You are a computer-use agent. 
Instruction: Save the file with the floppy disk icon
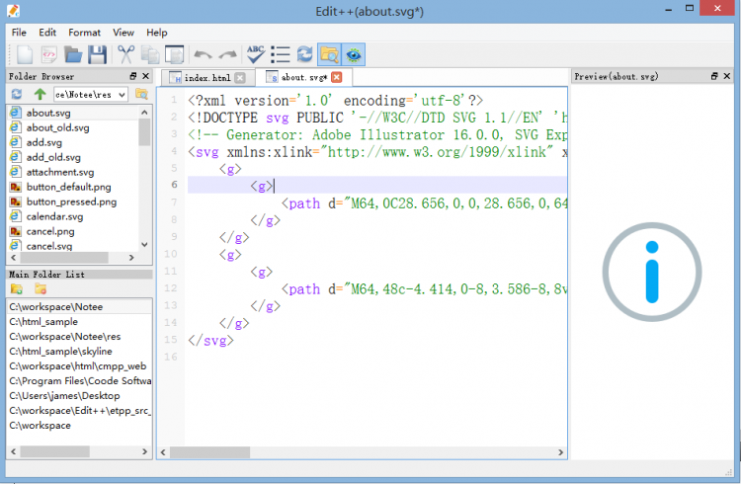(97, 54)
